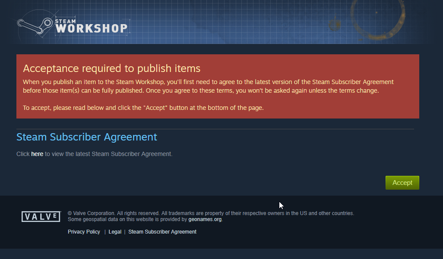443x259 pixels.
Task: Click the divider line above agreement heading
Action: (x=215, y=129)
